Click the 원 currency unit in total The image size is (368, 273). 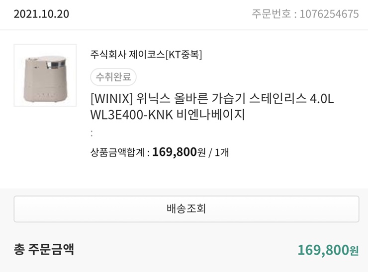point(355,251)
